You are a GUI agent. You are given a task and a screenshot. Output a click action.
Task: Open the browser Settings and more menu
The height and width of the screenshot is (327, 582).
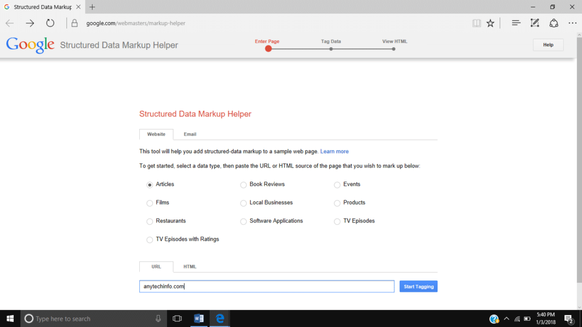pyautogui.click(x=573, y=23)
